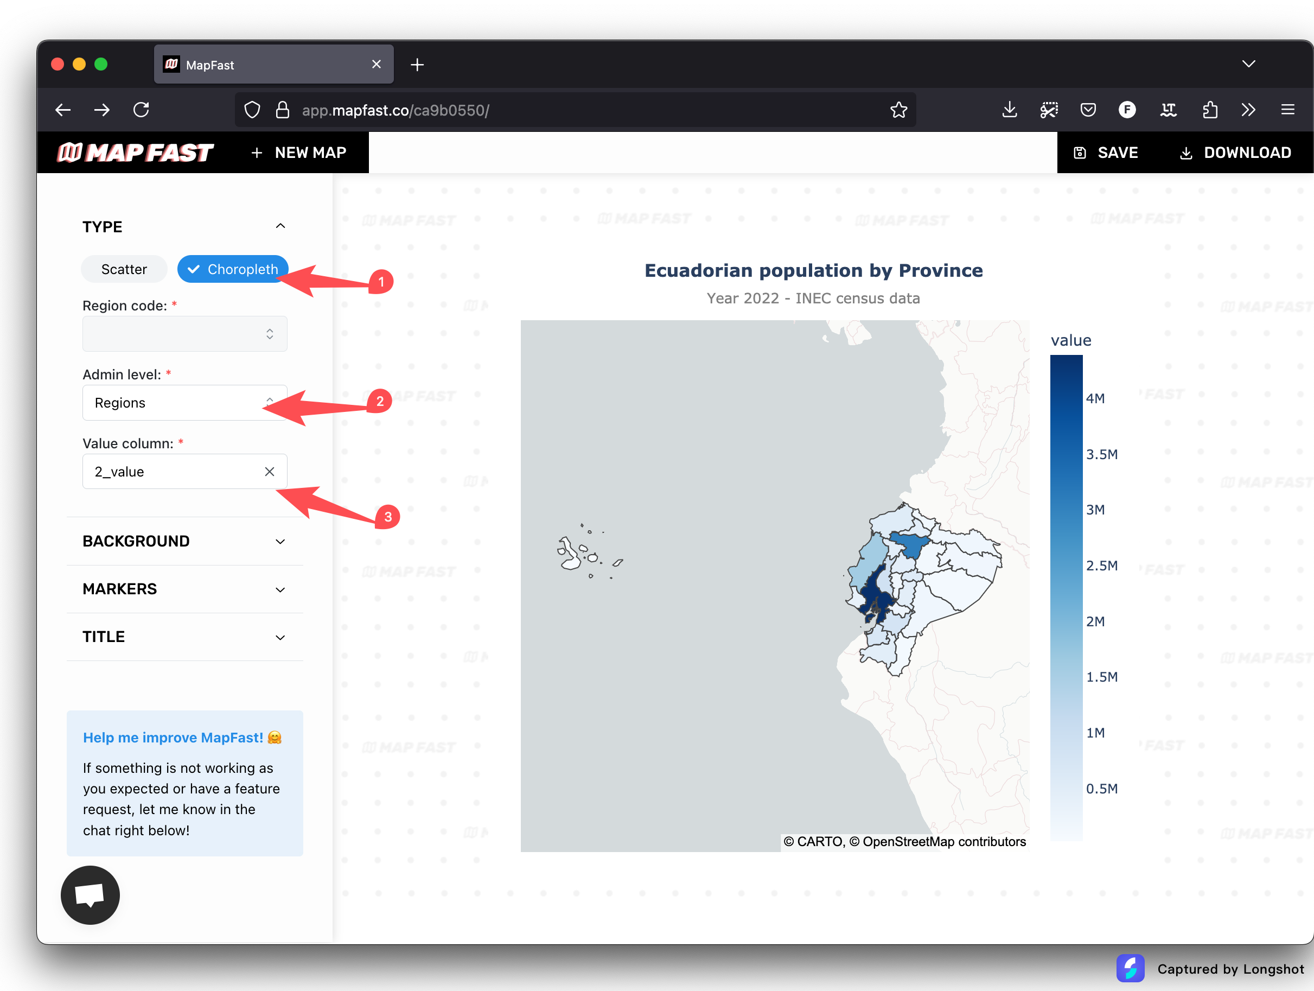Click the 4M legend label
This screenshot has width=1314, height=991.
(1095, 399)
